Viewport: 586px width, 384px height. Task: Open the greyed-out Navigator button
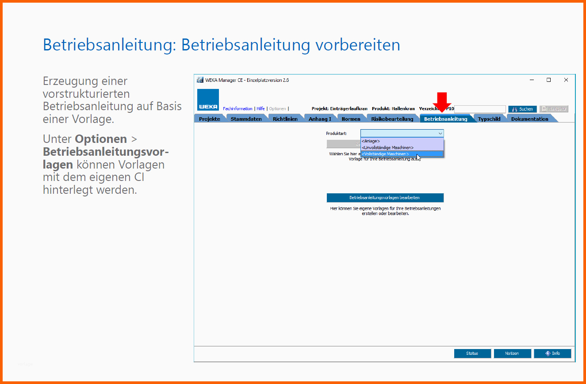pos(554,109)
